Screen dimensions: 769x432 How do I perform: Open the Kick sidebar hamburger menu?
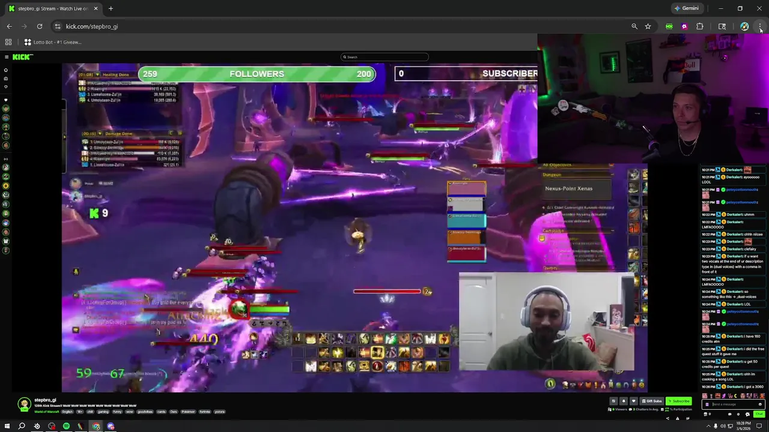(x=6, y=57)
